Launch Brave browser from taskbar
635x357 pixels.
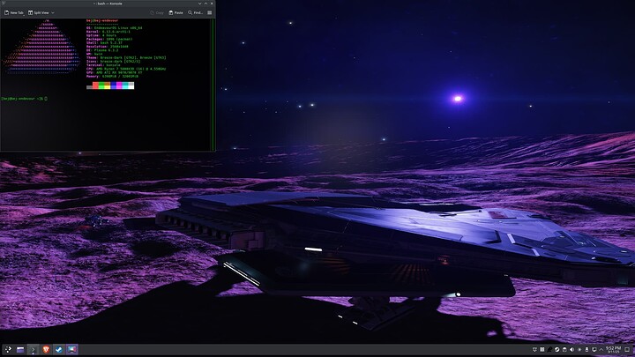[x=46, y=349]
